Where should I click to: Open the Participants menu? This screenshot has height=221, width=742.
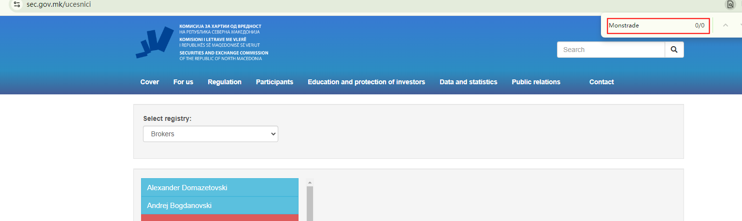pyautogui.click(x=274, y=82)
